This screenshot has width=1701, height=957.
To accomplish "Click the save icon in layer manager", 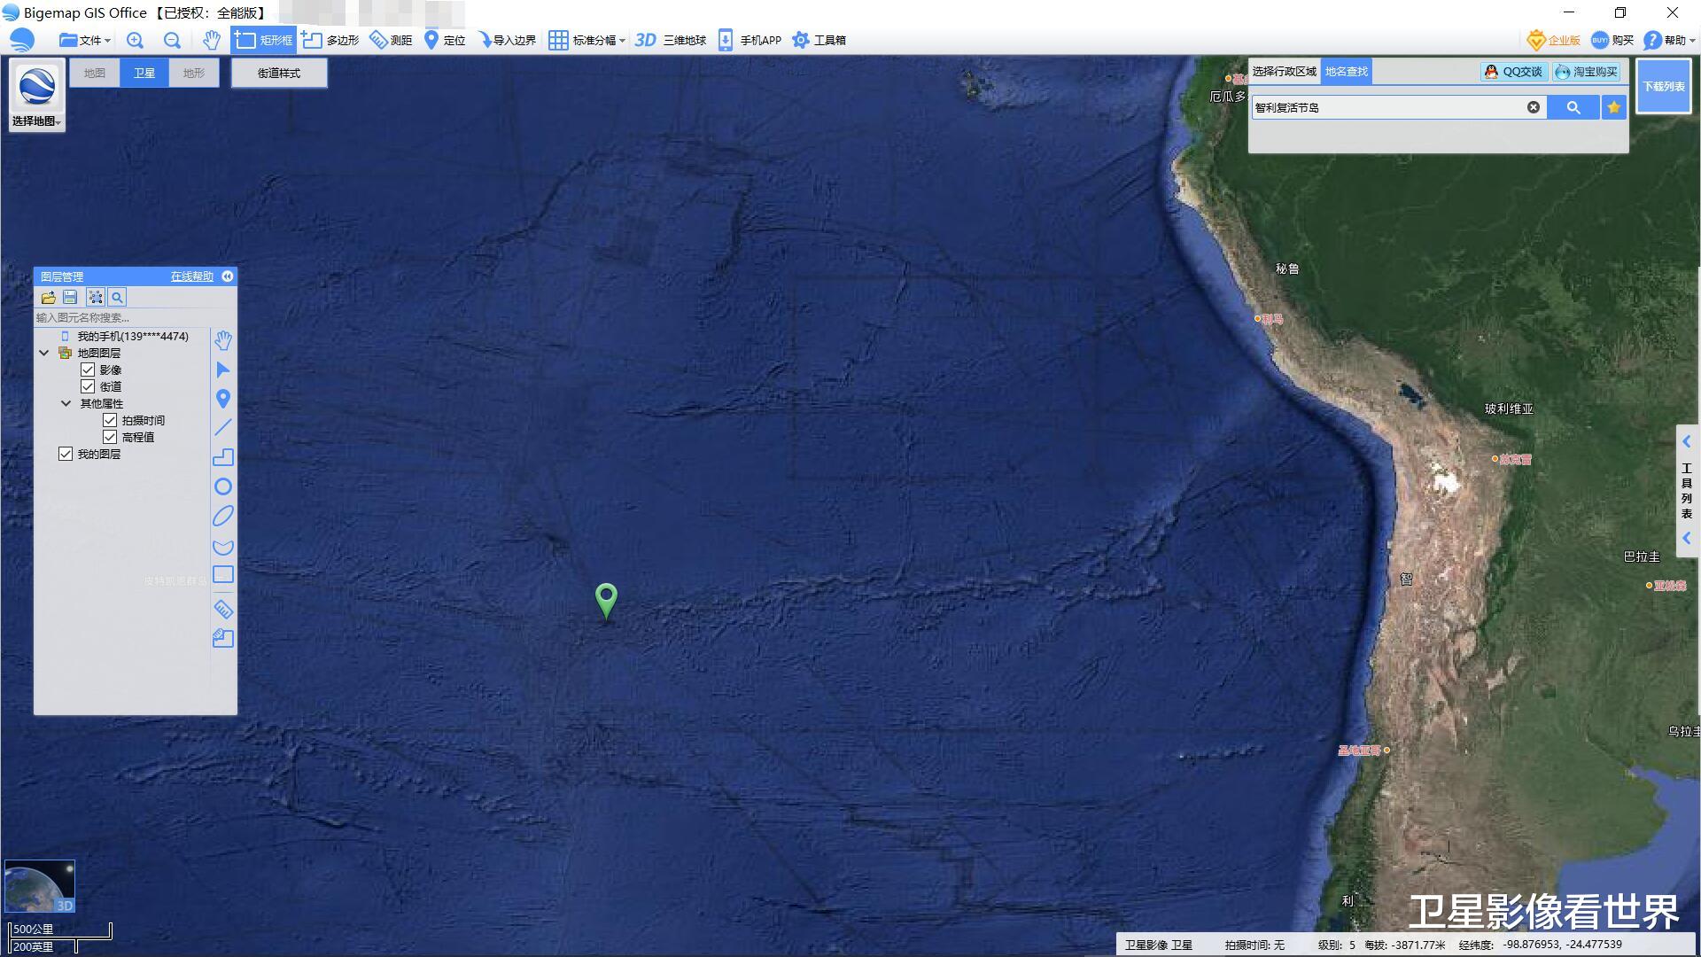I will point(70,298).
